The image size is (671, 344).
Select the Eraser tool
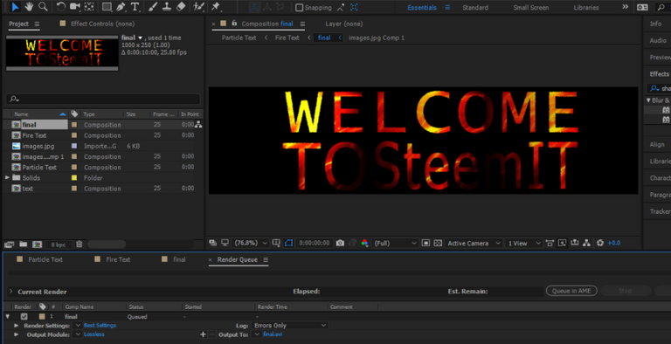coord(181,6)
